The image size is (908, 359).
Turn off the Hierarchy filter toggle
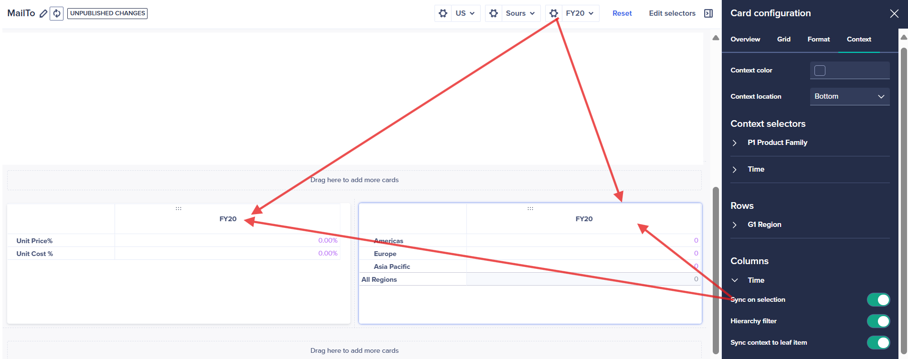(878, 321)
